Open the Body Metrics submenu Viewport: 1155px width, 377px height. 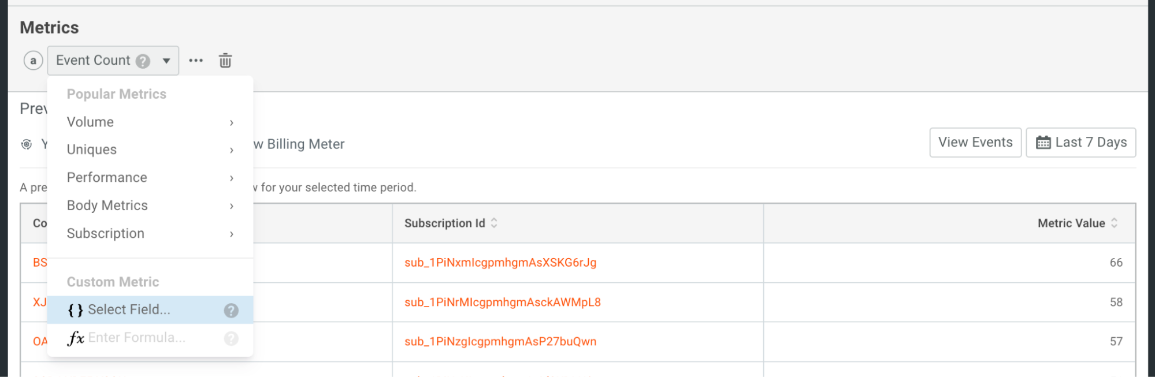150,206
